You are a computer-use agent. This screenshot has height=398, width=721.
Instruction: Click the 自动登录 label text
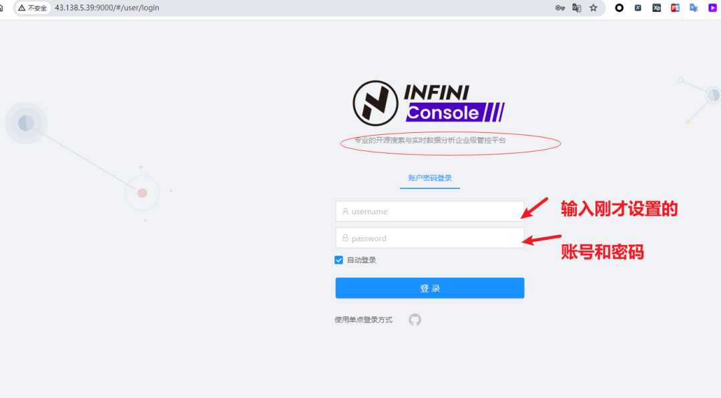(361, 260)
